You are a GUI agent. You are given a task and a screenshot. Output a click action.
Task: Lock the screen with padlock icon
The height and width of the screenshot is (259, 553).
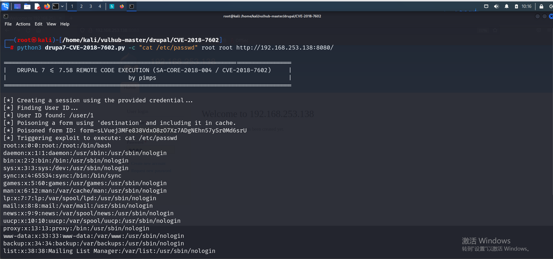541,6
